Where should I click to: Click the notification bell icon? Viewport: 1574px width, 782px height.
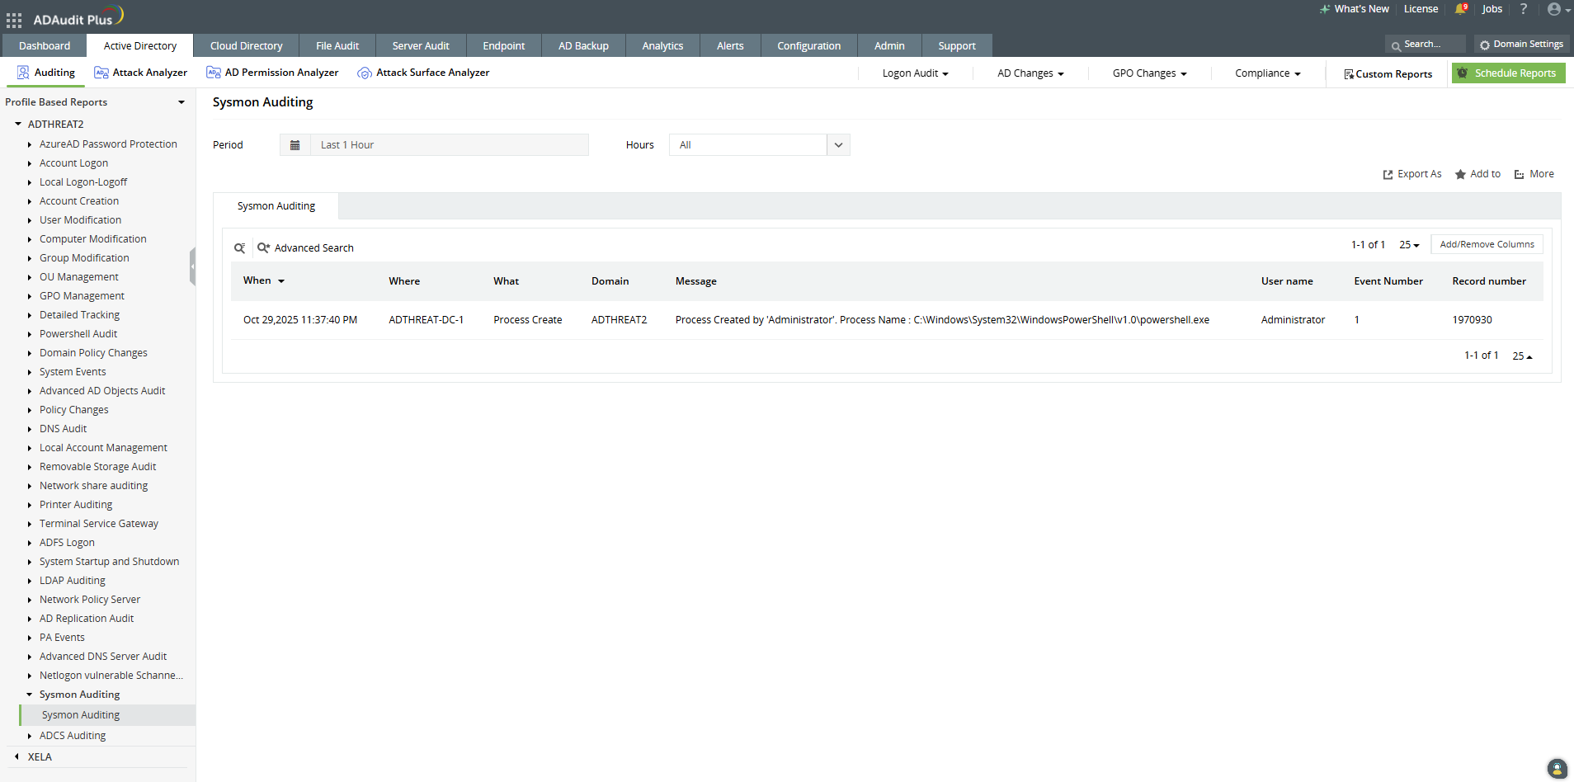1460,9
